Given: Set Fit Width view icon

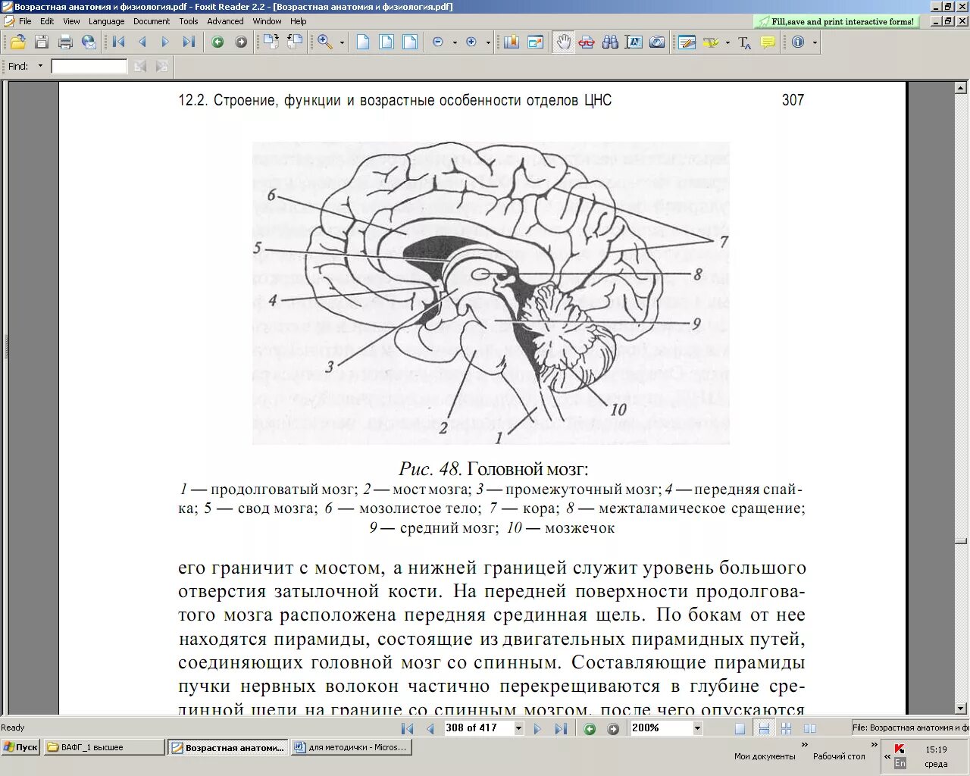Looking at the screenshot, I should pos(410,42).
